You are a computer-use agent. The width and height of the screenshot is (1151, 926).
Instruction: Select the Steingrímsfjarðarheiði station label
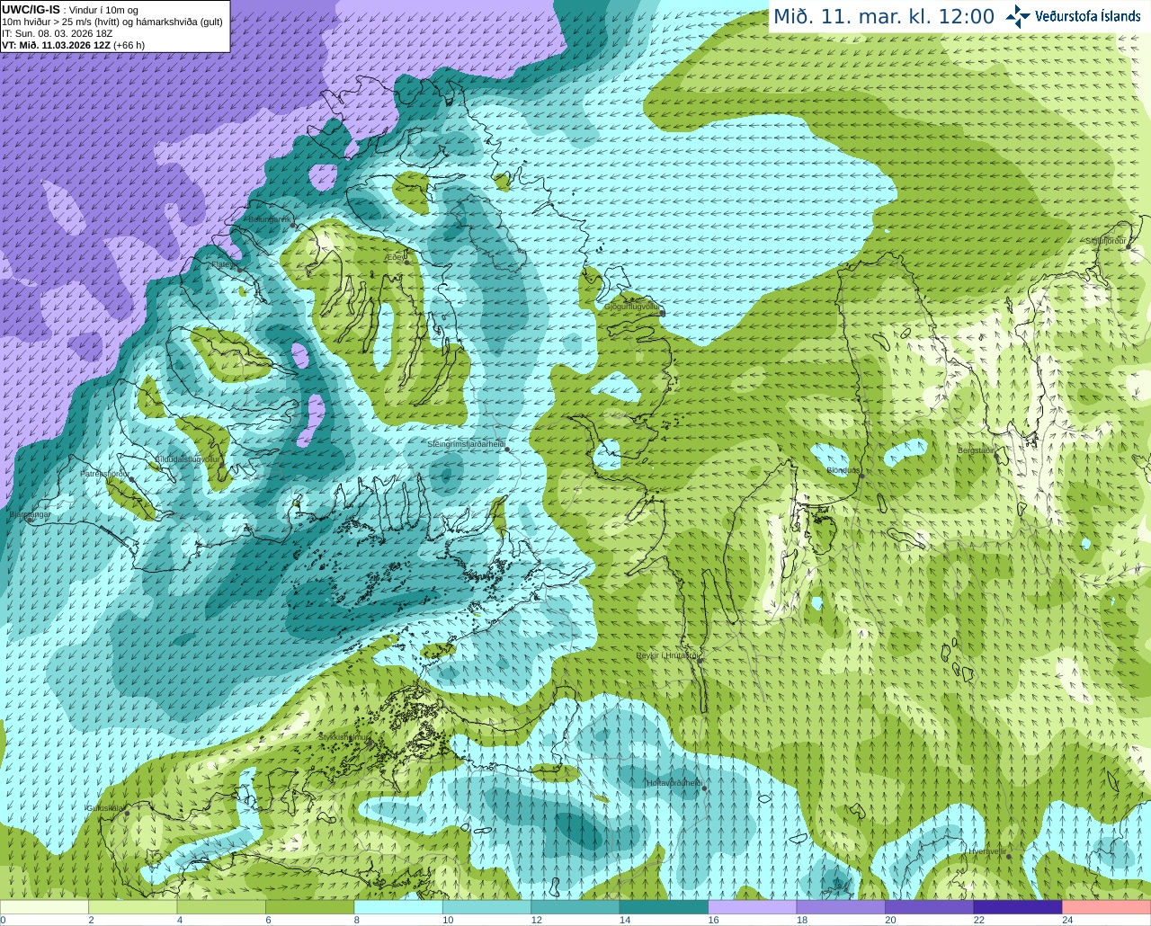point(466,444)
